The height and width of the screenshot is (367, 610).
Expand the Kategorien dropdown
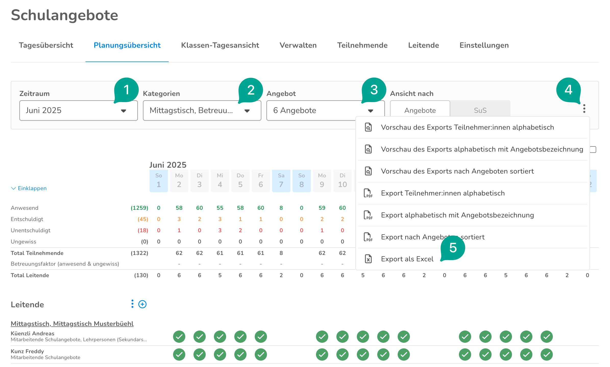point(202,111)
